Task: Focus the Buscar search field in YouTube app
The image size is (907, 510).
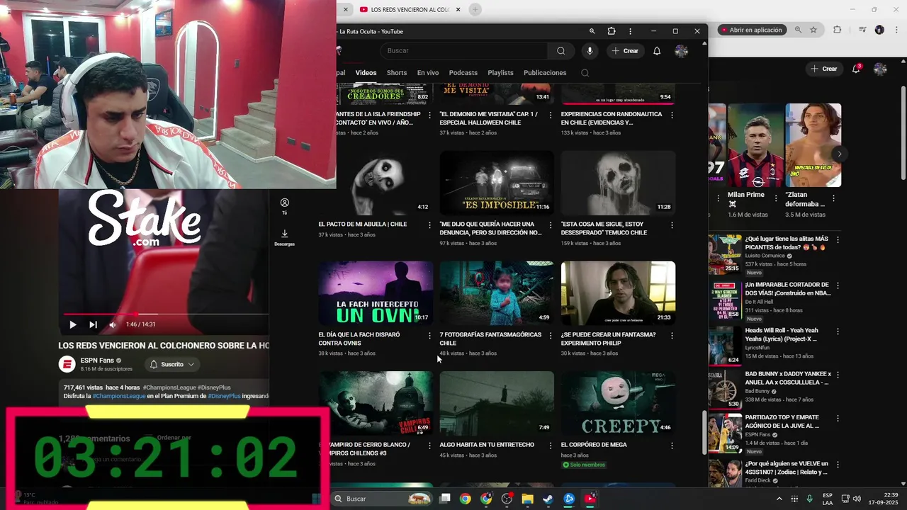Action: pyautogui.click(x=464, y=51)
